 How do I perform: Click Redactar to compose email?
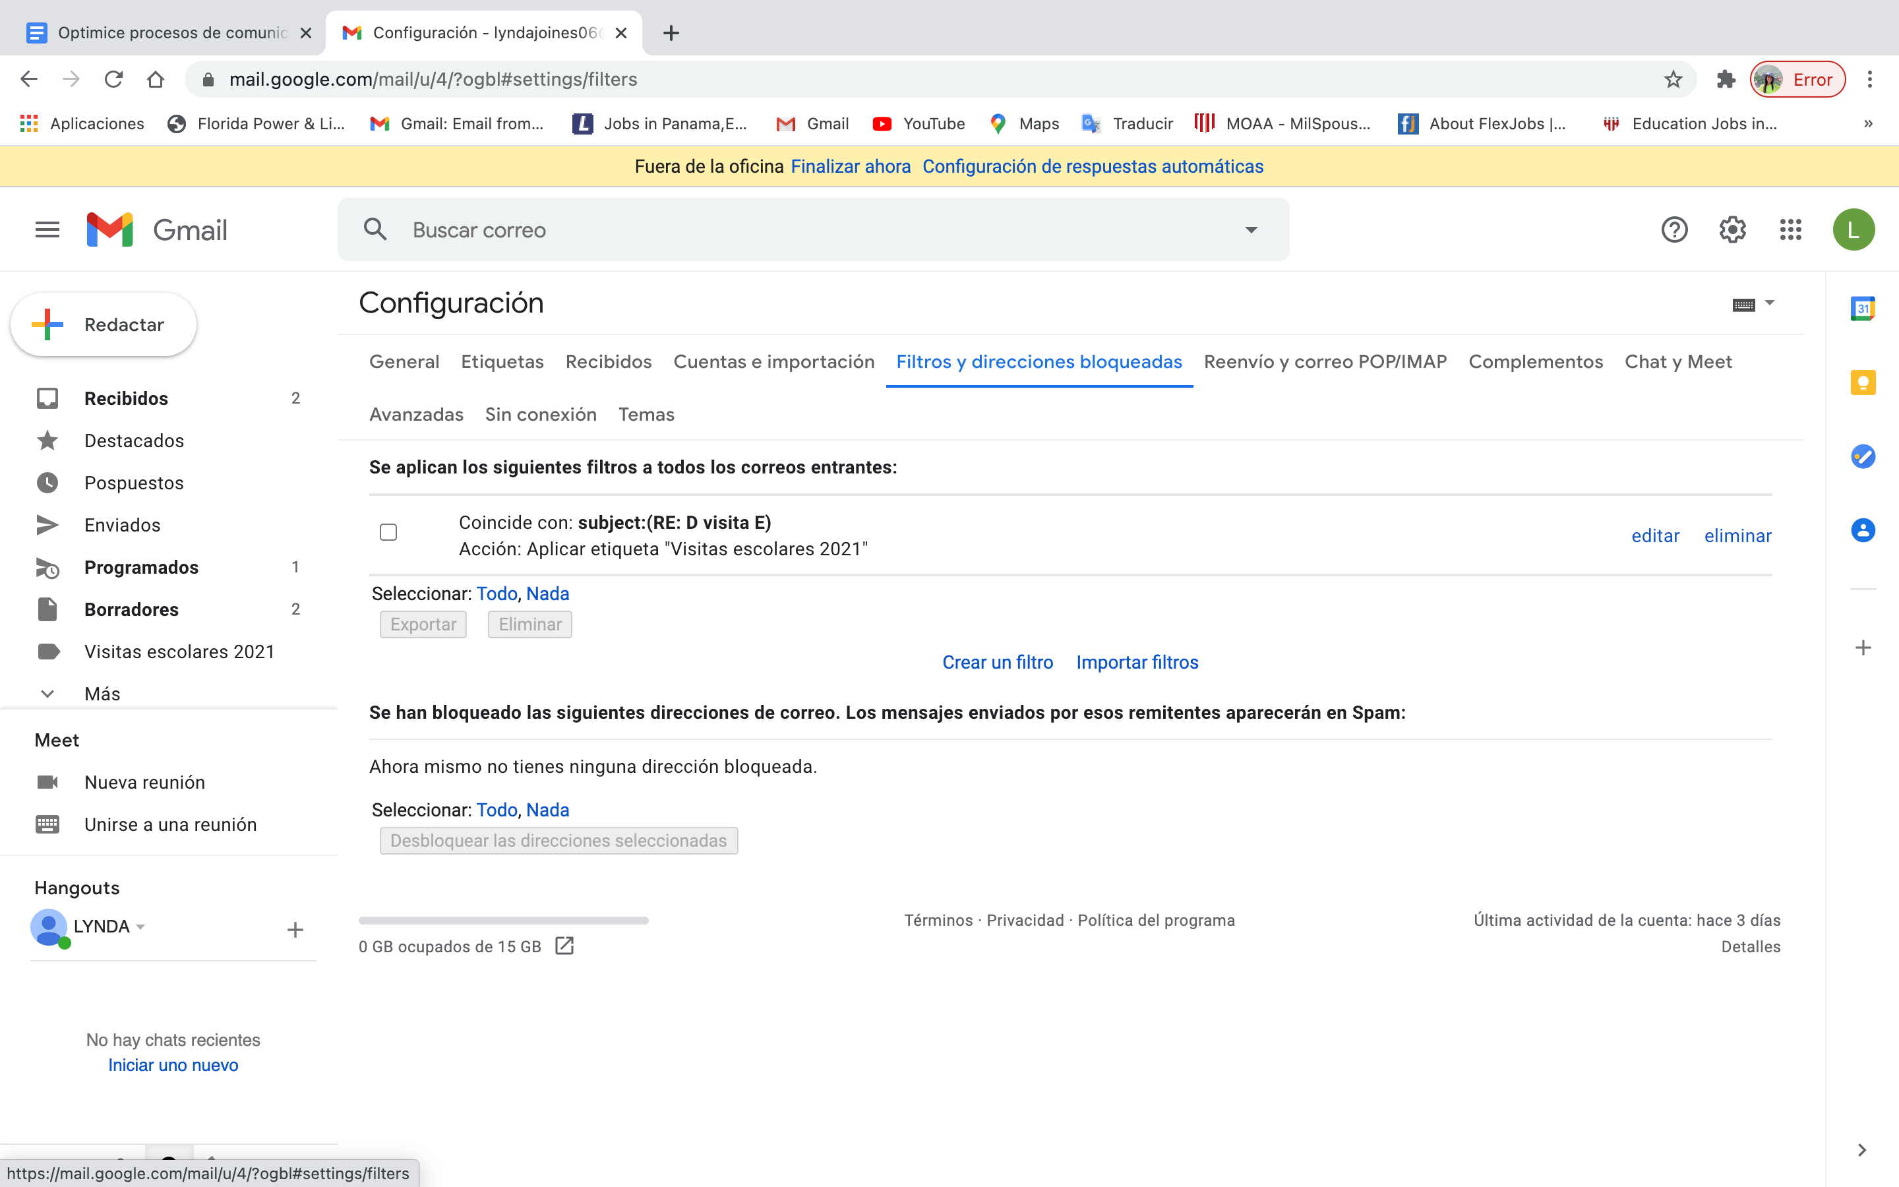(x=104, y=325)
